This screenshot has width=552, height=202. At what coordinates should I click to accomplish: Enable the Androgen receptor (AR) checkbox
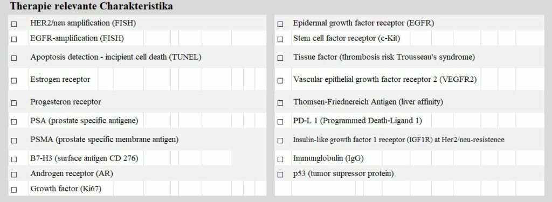pyautogui.click(x=13, y=175)
